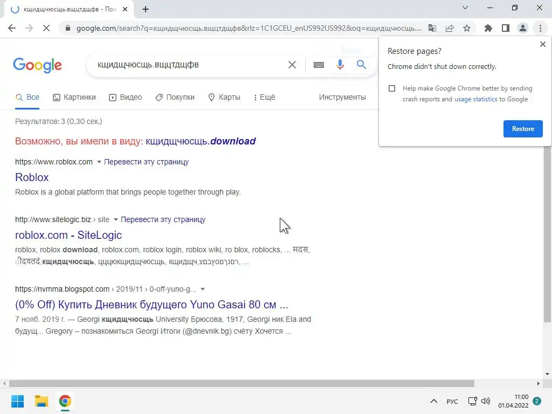Open the Roblox result title
Viewport: 552px width, 414px height.
pos(32,177)
